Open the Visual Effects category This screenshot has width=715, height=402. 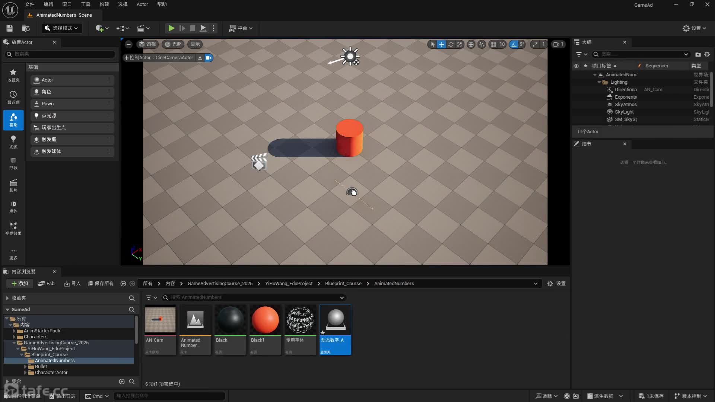13,228
